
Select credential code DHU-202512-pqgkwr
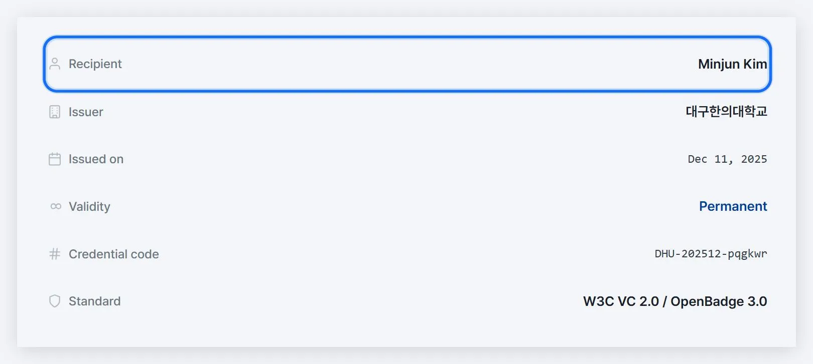pos(711,254)
